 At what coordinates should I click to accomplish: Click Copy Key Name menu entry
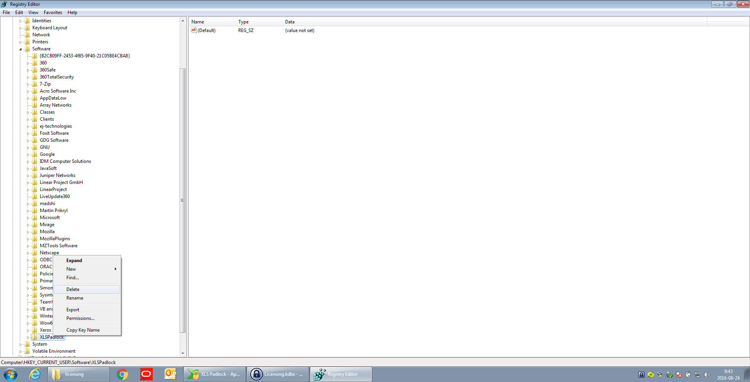83,330
